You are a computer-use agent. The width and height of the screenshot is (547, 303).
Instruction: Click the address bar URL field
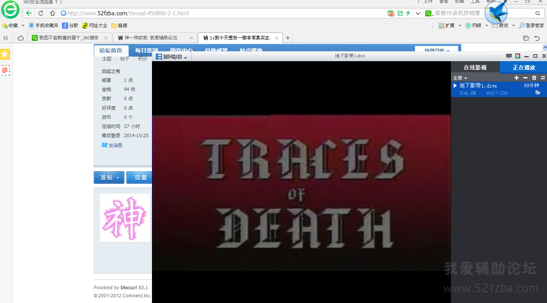[x=226, y=13]
